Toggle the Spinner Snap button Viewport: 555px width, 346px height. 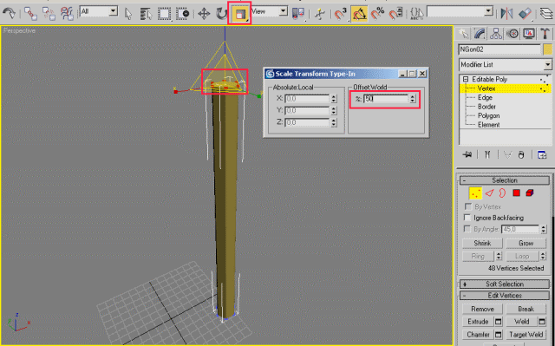click(x=395, y=14)
